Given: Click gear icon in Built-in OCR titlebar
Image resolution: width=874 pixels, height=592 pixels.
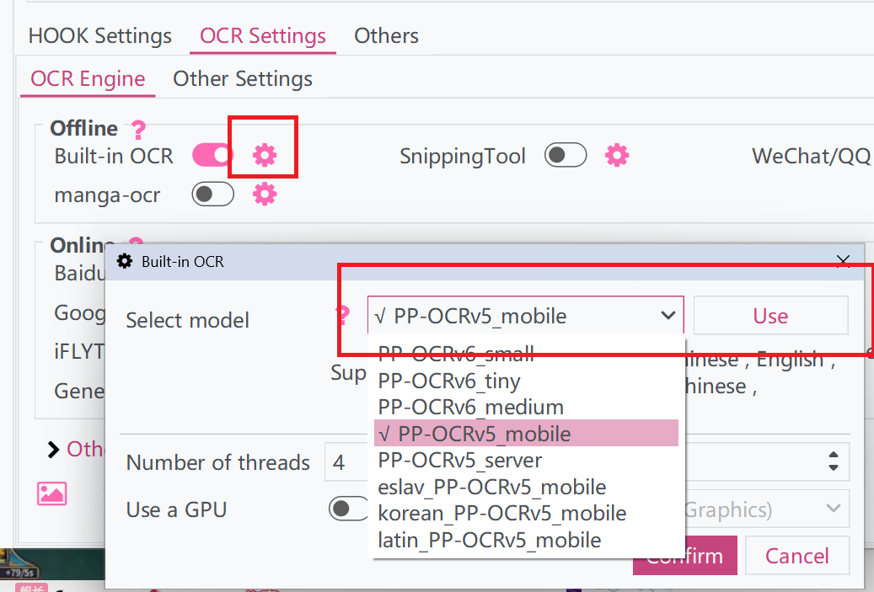Looking at the screenshot, I should point(124,261).
